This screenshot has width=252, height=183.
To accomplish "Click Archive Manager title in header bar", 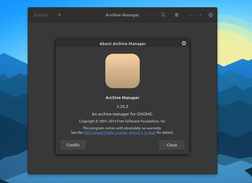I will pyautogui.click(x=123, y=15).
